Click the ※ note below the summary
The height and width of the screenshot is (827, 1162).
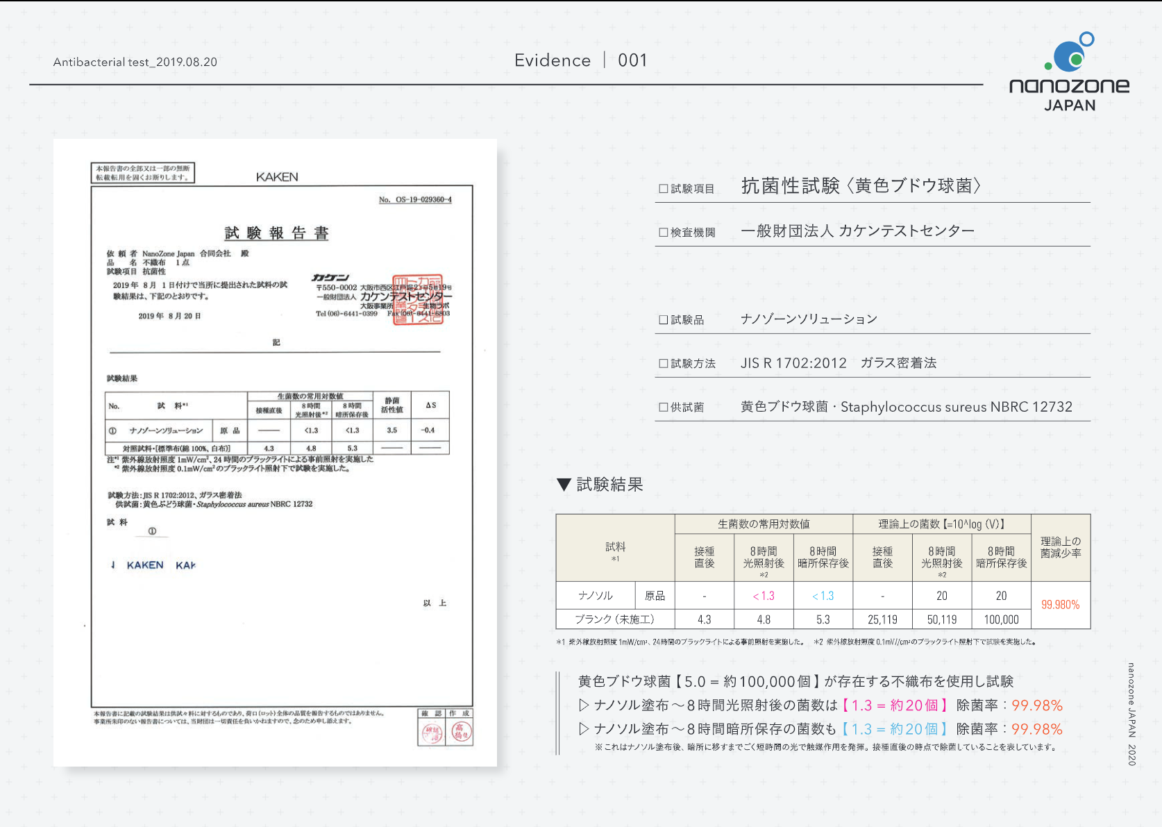tap(827, 748)
